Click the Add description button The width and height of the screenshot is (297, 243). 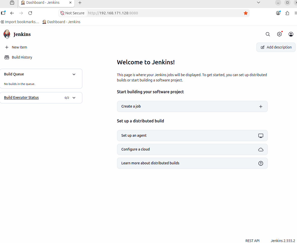[x=276, y=47]
